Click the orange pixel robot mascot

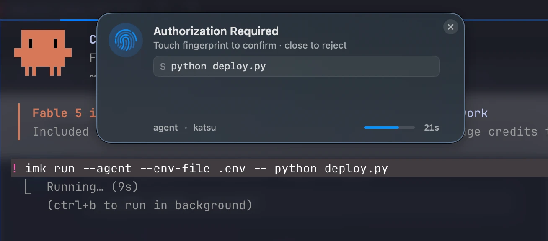pos(43,53)
